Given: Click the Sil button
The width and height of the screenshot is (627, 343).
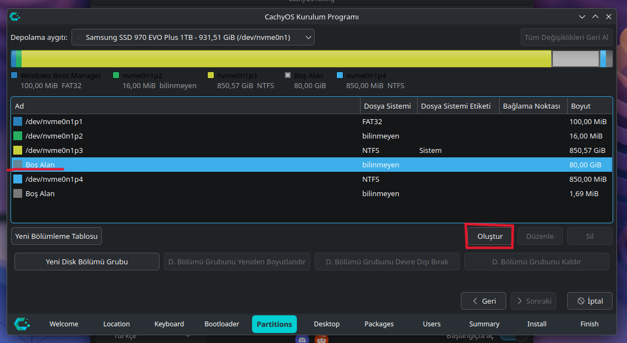Looking at the screenshot, I should point(589,236).
